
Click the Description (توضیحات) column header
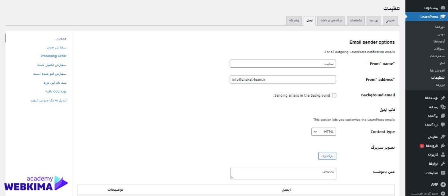click(x=115, y=190)
